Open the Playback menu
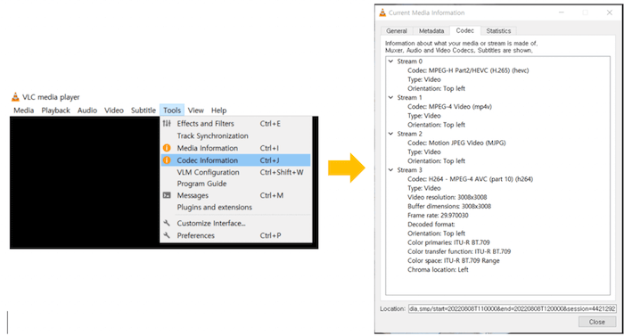The height and width of the screenshot is (336, 624). [x=55, y=111]
